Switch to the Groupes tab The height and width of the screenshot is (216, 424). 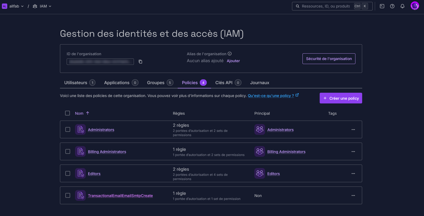160,83
